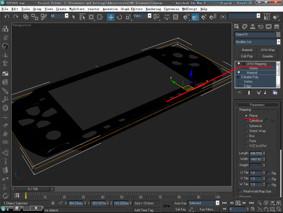This screenshot has width=283, height=213.
Task: Click Zoom viewport navigation icon
Action: [x=259, y=203]
